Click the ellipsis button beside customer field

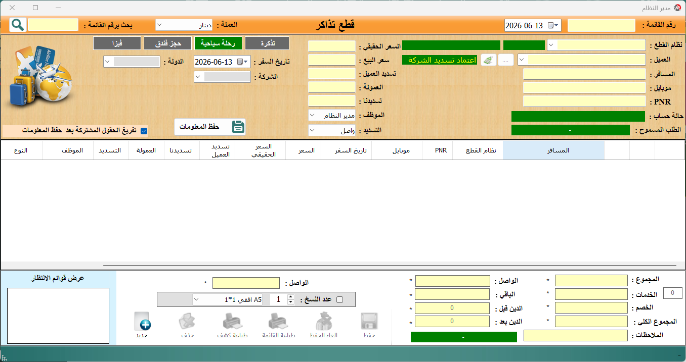coord(506,60)
